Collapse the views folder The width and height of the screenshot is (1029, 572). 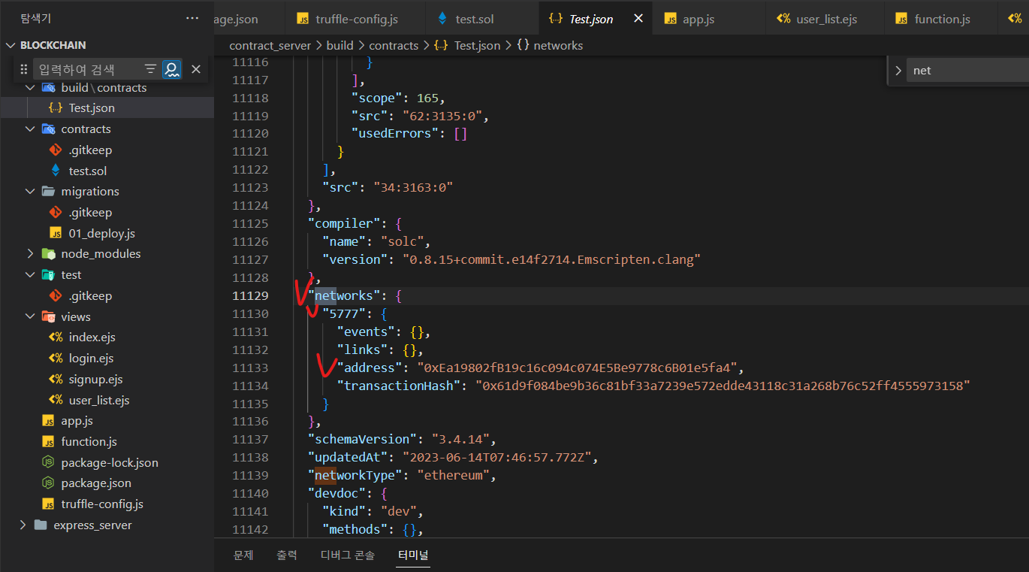pos(30,317)
